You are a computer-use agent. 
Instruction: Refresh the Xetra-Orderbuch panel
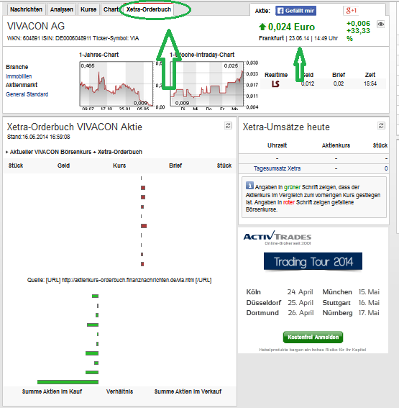point(228,126)
